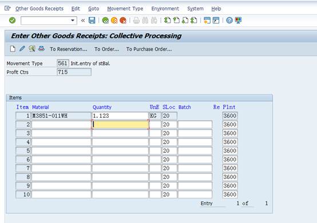317x223 pixels.
Task: Click the Create New Session icon
Action: 207,20
